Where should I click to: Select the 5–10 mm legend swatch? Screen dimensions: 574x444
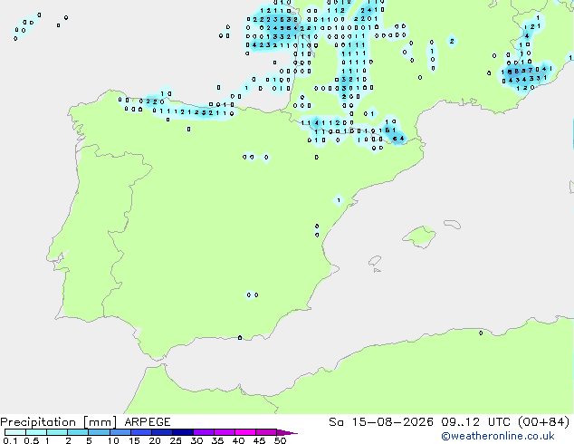pyautogui.click(x=100, y=432)
